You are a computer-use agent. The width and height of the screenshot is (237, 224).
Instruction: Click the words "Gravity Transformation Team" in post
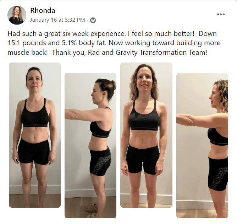point(161,53)
